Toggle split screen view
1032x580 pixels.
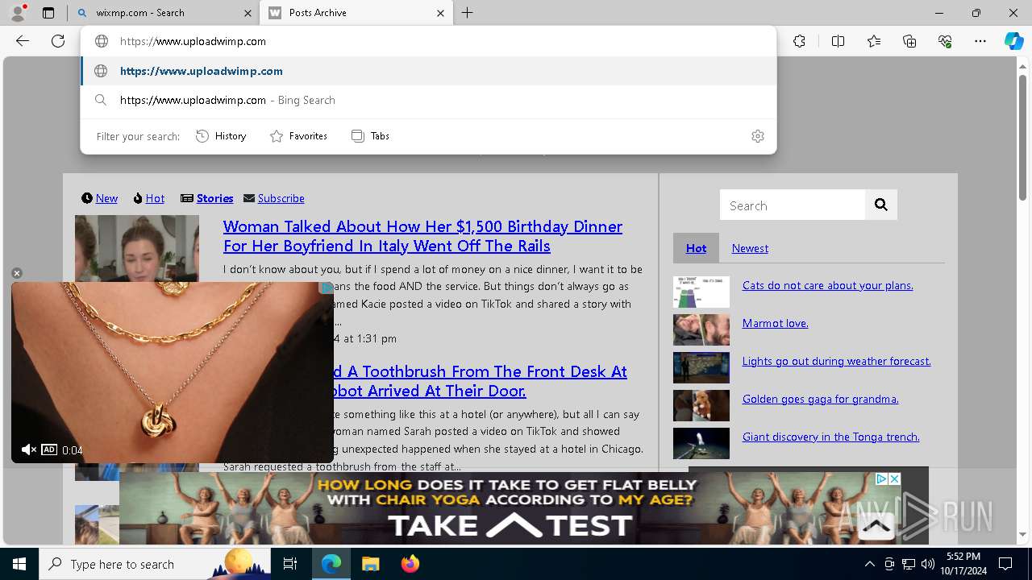pos(838,41)
